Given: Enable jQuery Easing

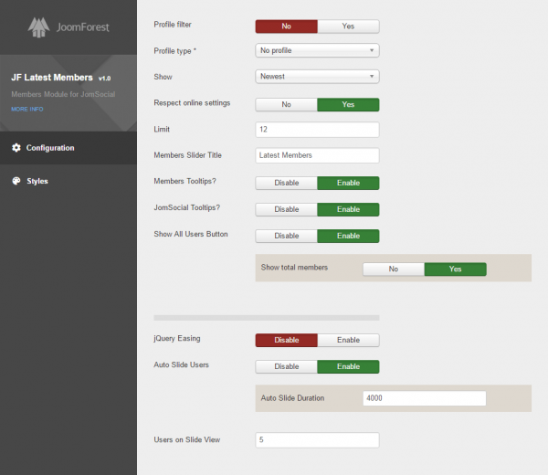Looking at the screenshot, I should click(348, 340).
